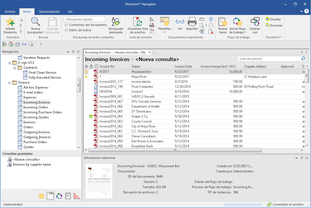Image resolution: width=311 pixels, height=208 pixels.
Task: Click the refresh hit list quick toolbar icon
Action: click(11, 44)
